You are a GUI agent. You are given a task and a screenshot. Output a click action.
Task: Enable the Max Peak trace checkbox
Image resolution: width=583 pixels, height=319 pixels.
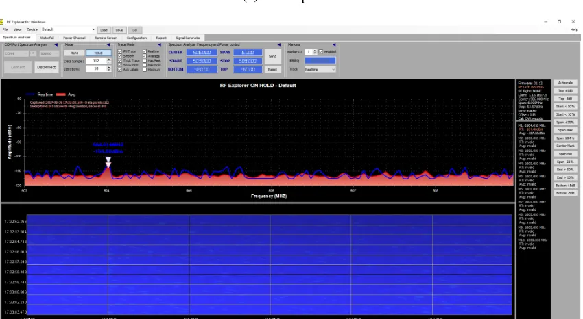pos(145,60)
